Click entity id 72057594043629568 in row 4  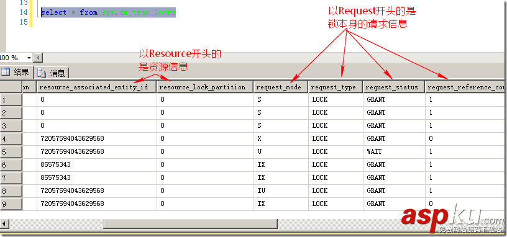point(97,138)
